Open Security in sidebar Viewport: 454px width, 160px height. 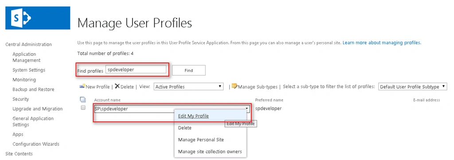(20, 99)
